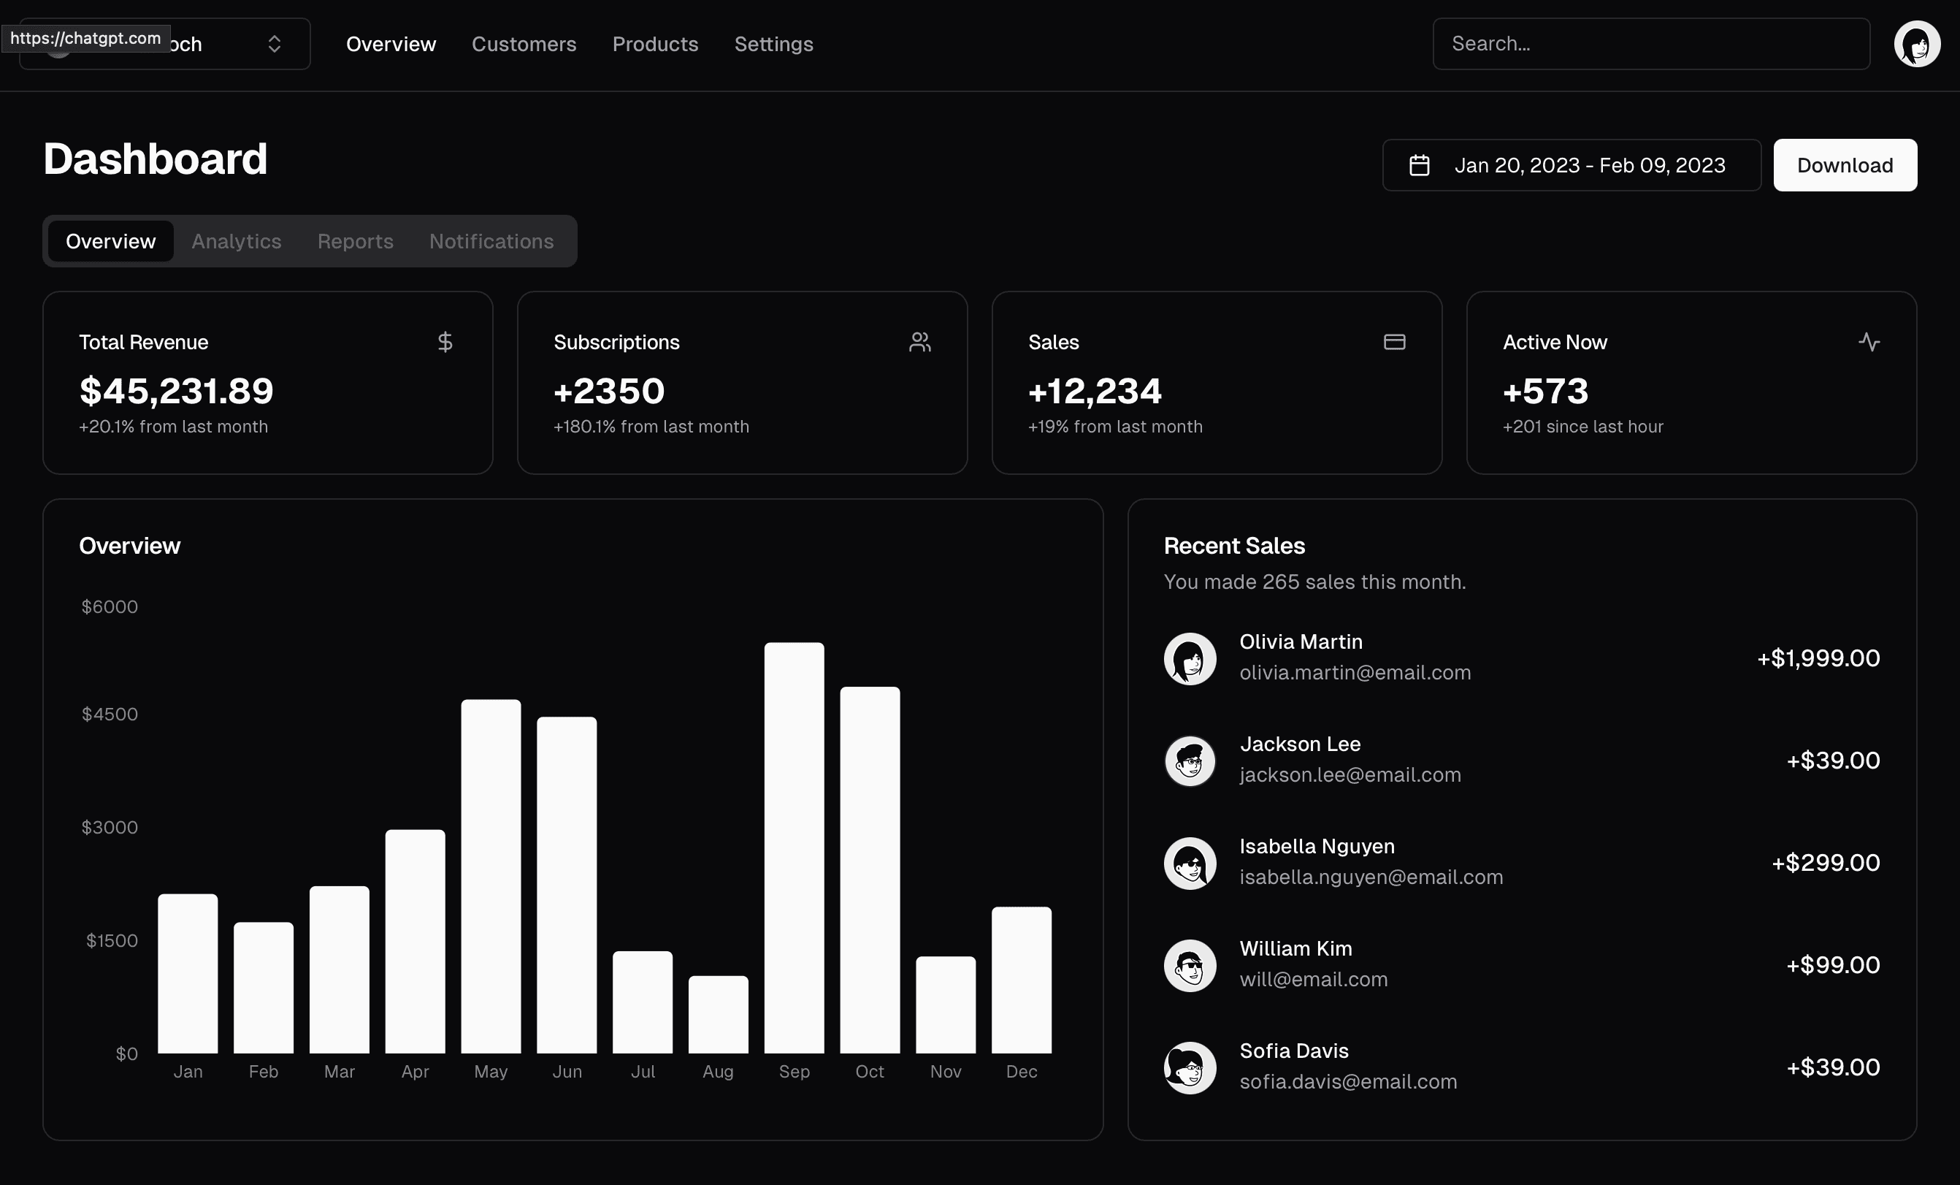This screenshot has height=1185, width=1960.
Task: Open Settings in the top navigation
Action: pos(773,44)
